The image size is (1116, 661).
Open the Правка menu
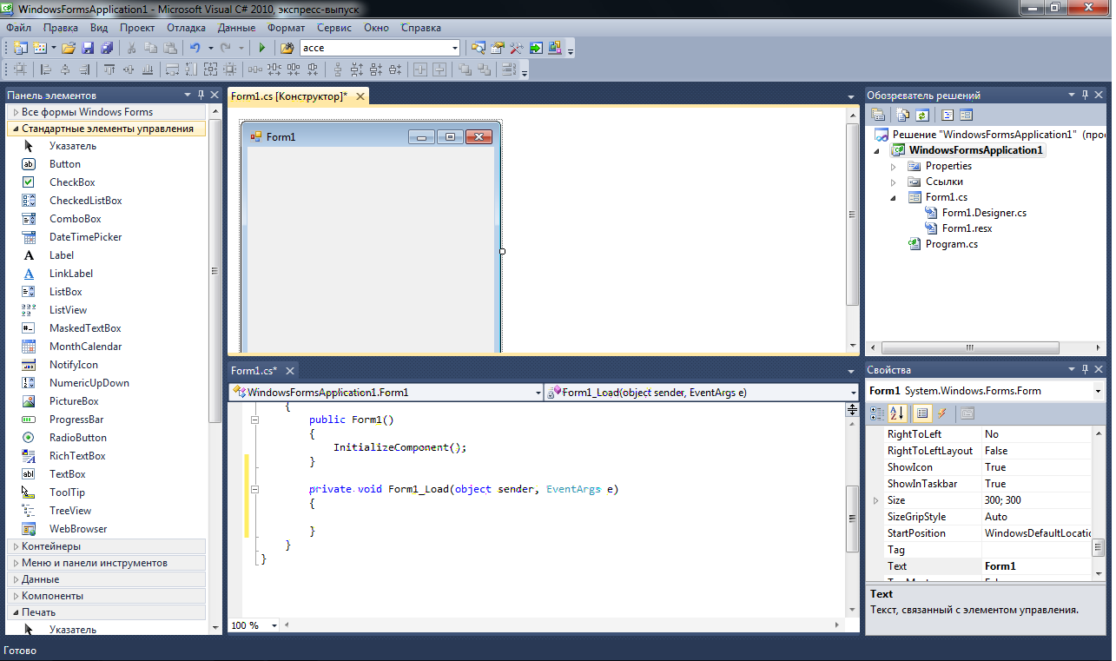61,28
